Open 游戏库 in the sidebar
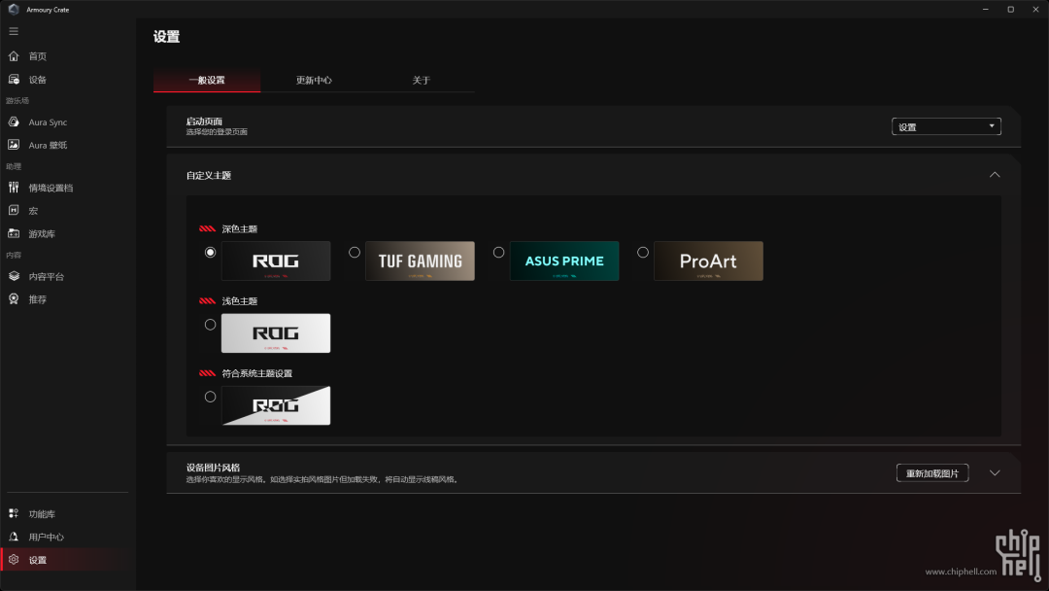 click(42, 233)
